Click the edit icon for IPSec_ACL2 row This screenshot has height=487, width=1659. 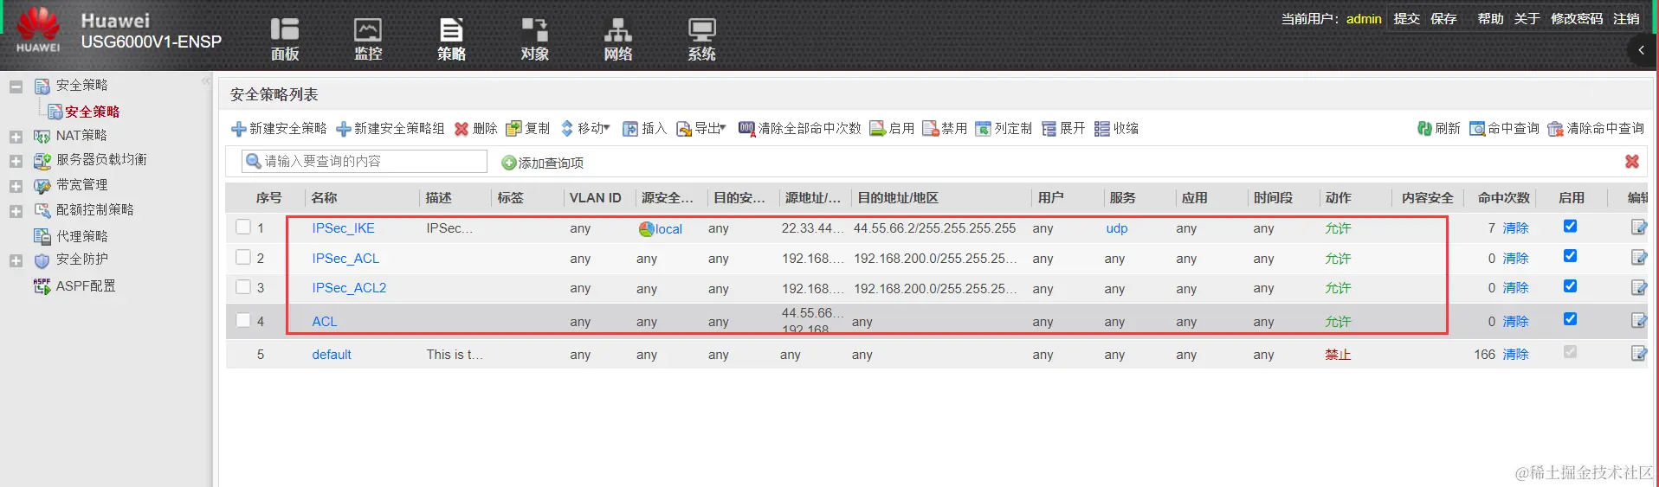(1638, 287)
